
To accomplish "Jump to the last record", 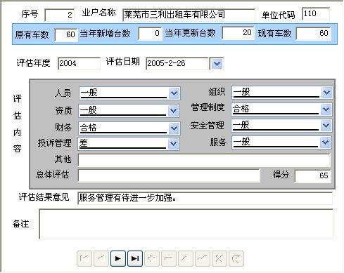I will pyautogui.click(x=135, y=258).
